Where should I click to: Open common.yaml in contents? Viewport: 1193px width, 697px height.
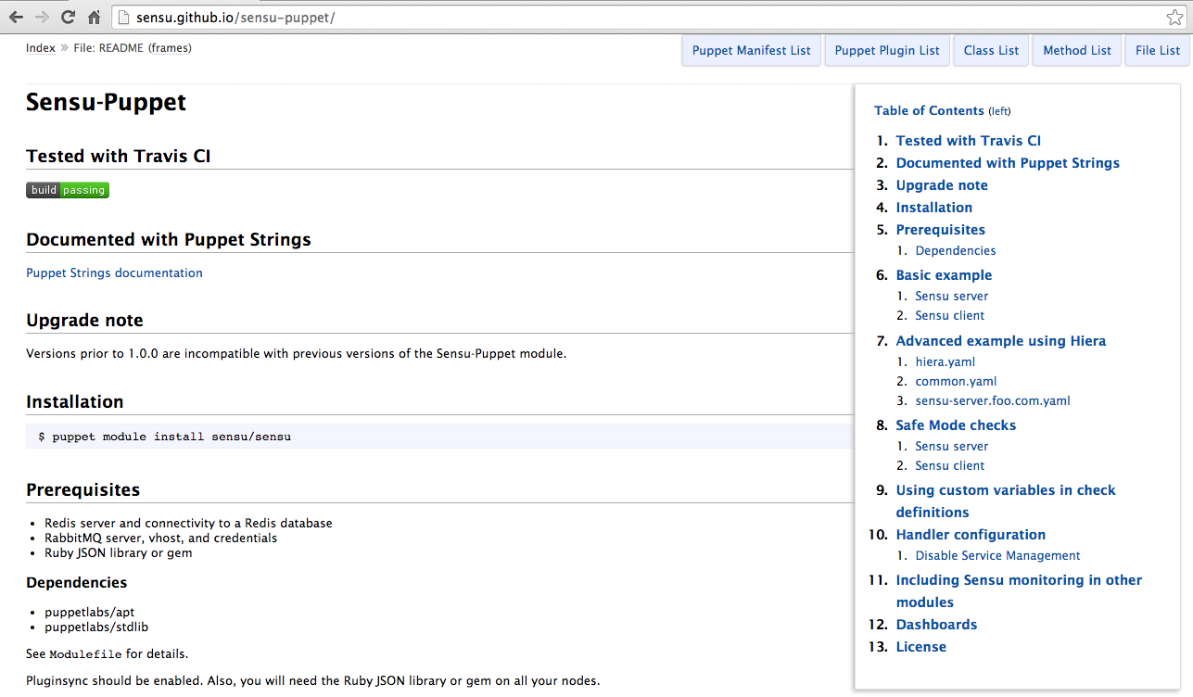[956, 381]
